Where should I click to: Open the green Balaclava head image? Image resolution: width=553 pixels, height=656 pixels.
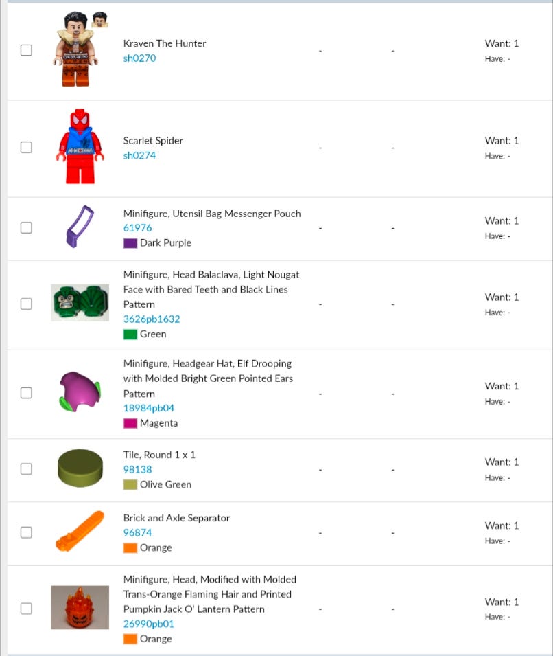point(80,303)
